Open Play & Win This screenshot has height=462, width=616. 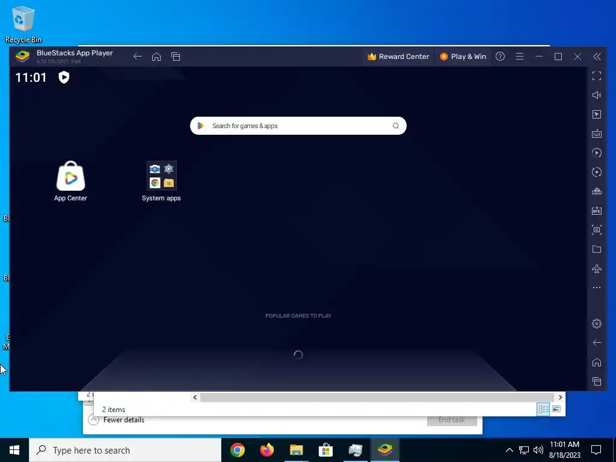click(463, 57)
